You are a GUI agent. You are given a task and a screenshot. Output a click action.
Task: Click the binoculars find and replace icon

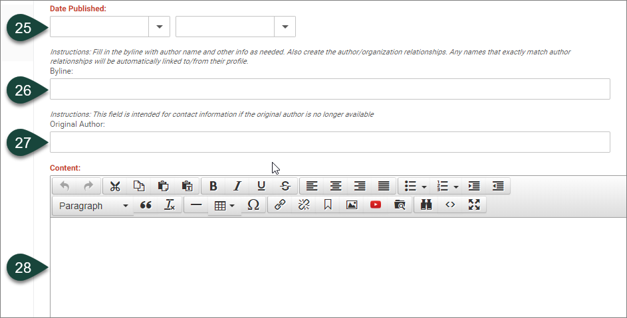pos(426,205)
